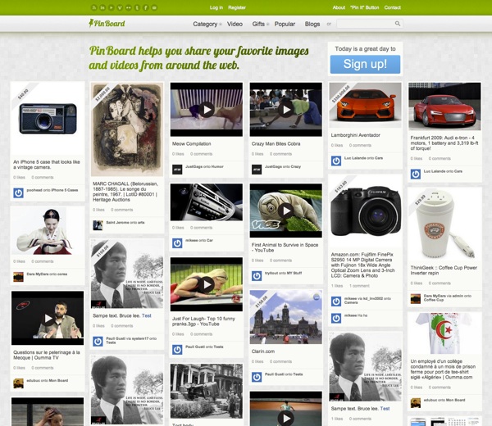Open the RSS feed icon
Screen dimensions: 492x426
(x=93, y=7)
